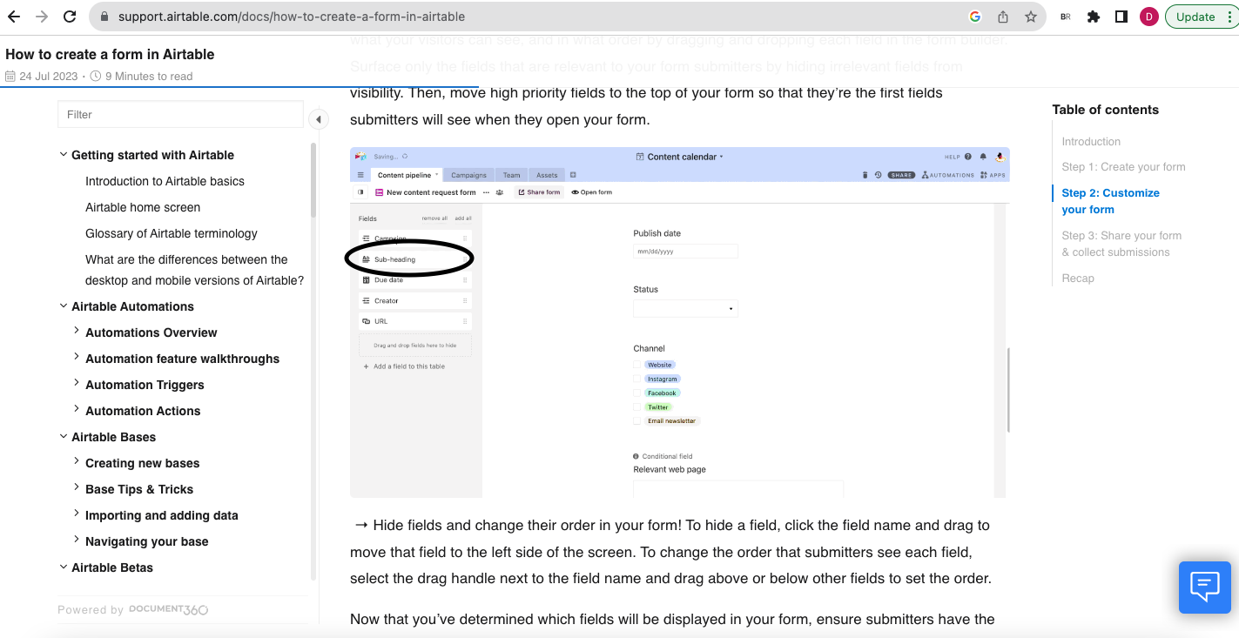Click the left navigation panel scrollbar
Image resolution: width=1239 pixels, height=638 pixels.
(313, 180)
